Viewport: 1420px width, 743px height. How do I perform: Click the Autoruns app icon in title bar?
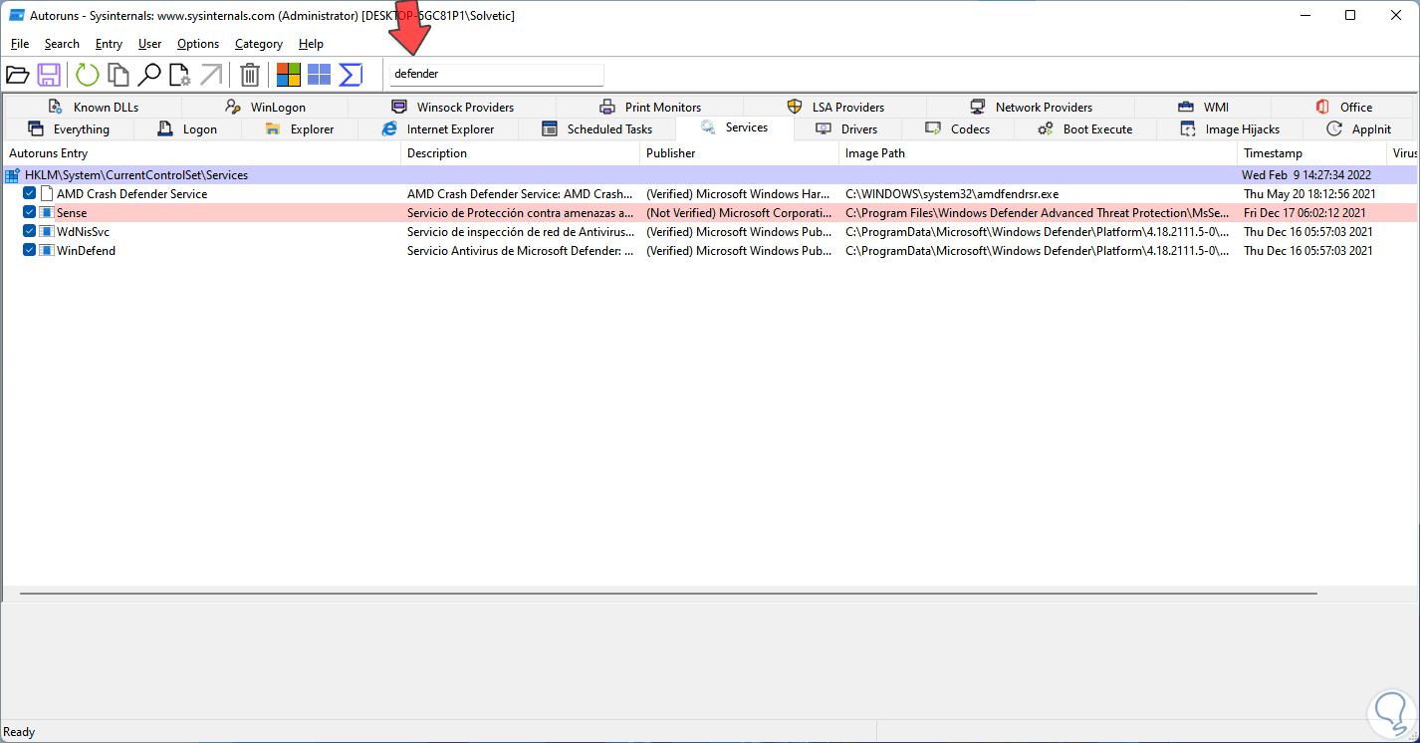pyautogui.click(x=17, y=15)
